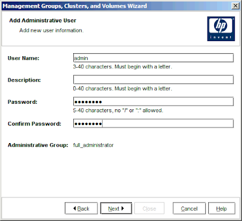Click the 'User Name:' label
This screenshot has height=221, width=242.
coord(24,58)
